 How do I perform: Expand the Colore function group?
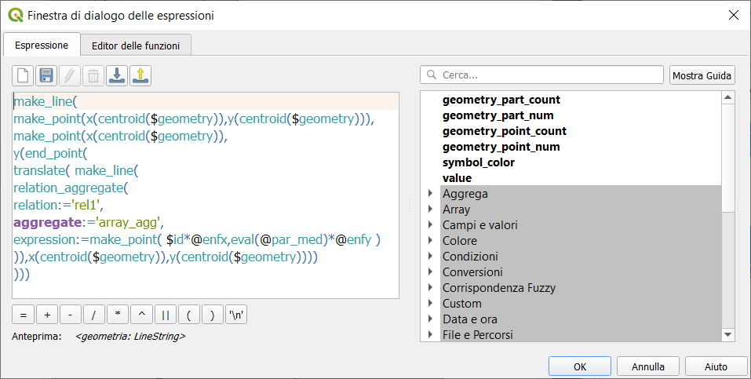click(x=430, y=241)
